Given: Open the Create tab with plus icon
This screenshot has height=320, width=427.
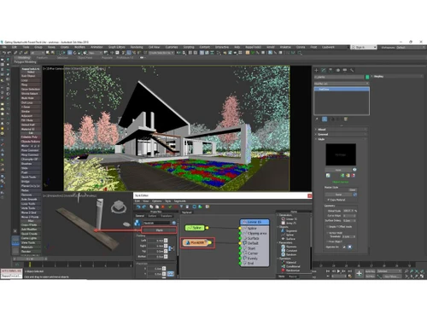Looking at the screenshot, I should click(x=316, y=70).
